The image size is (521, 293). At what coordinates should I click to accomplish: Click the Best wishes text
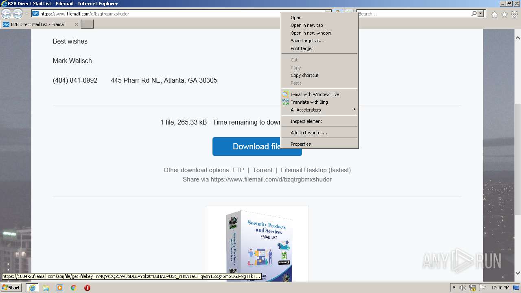coord(70,42)
